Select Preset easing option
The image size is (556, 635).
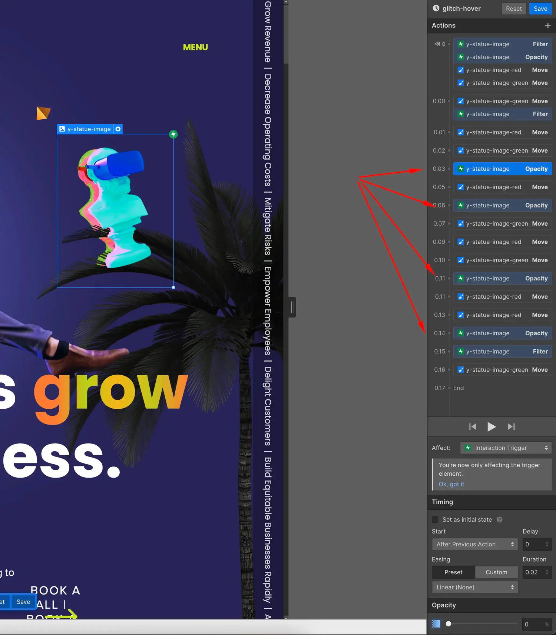453,572
